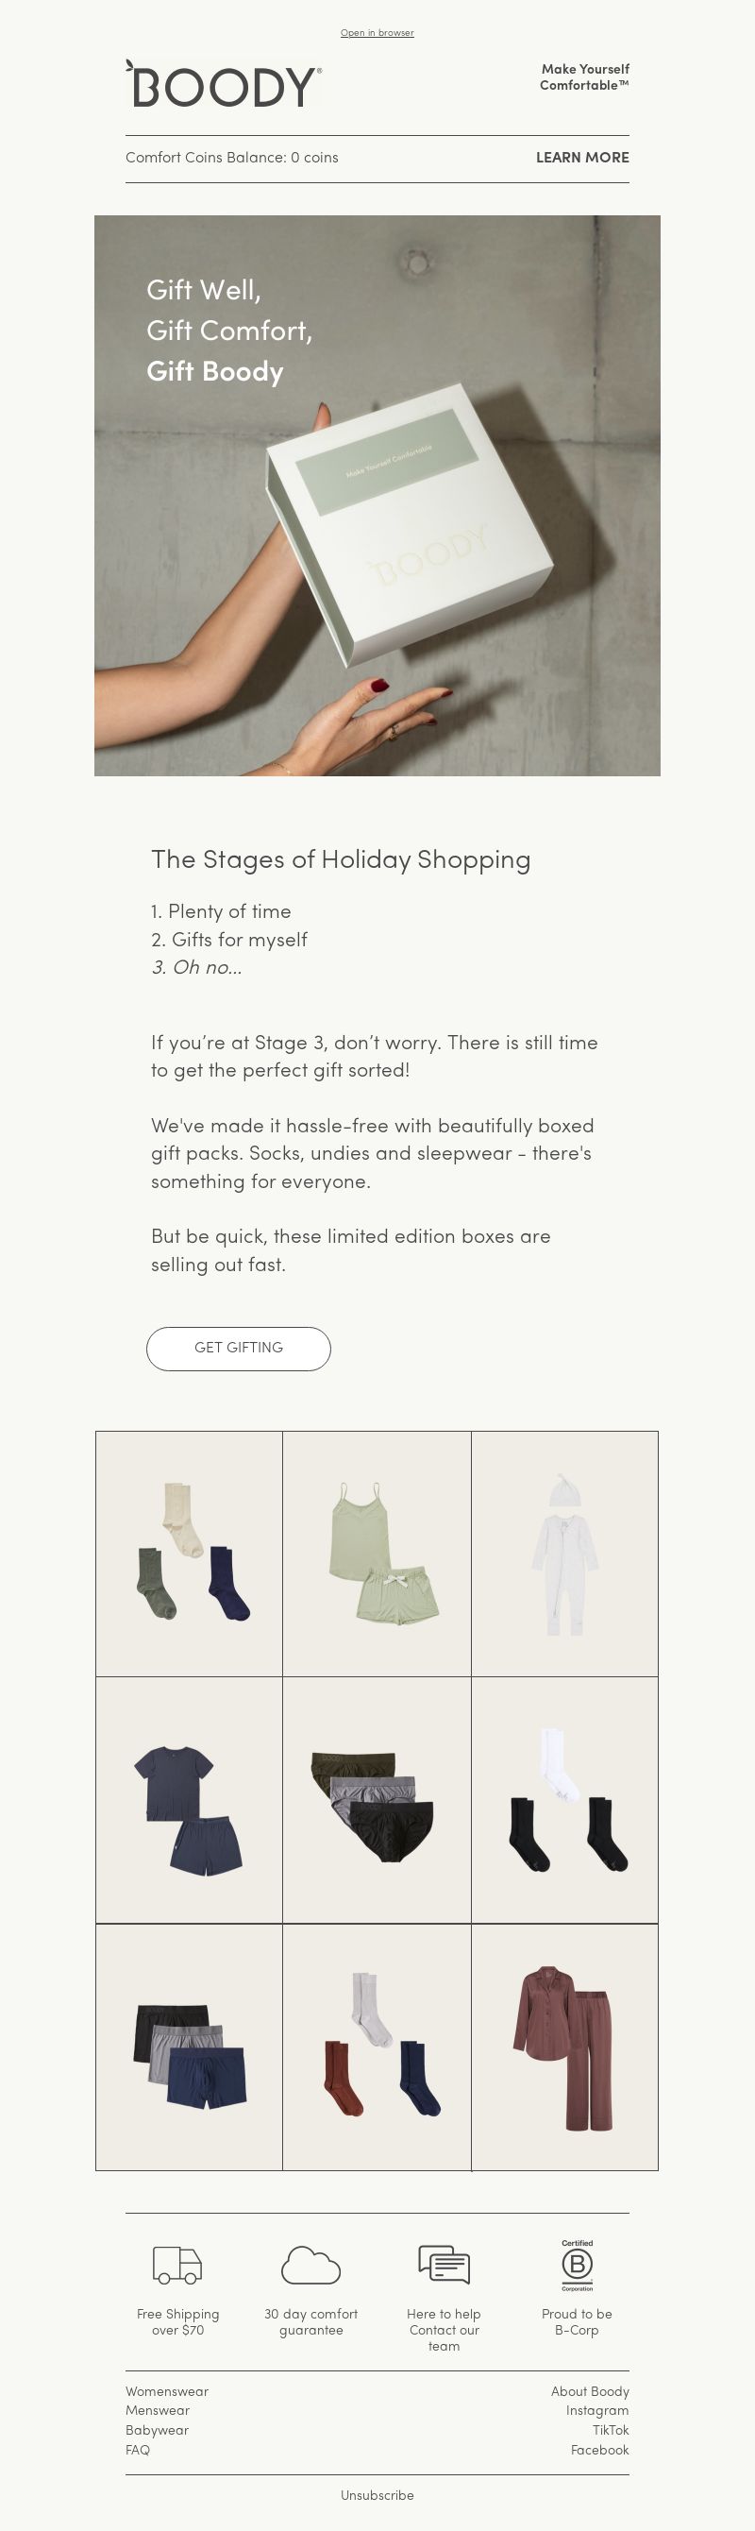
Task: Open the gift box hero image
Action: click(377, 495)
